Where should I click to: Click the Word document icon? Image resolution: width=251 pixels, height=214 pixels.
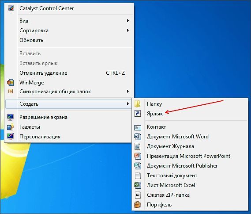tap(138, 137)
